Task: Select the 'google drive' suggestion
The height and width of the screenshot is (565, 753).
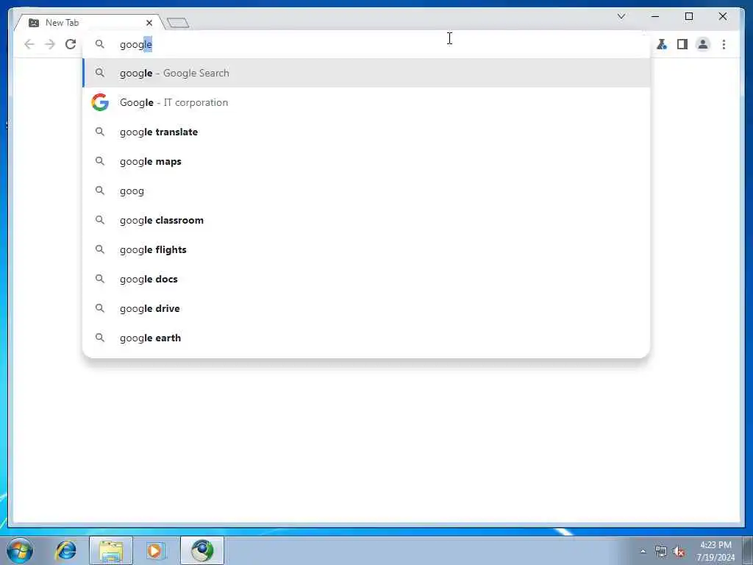Action: pyautogui.click(x=366, y=308)
